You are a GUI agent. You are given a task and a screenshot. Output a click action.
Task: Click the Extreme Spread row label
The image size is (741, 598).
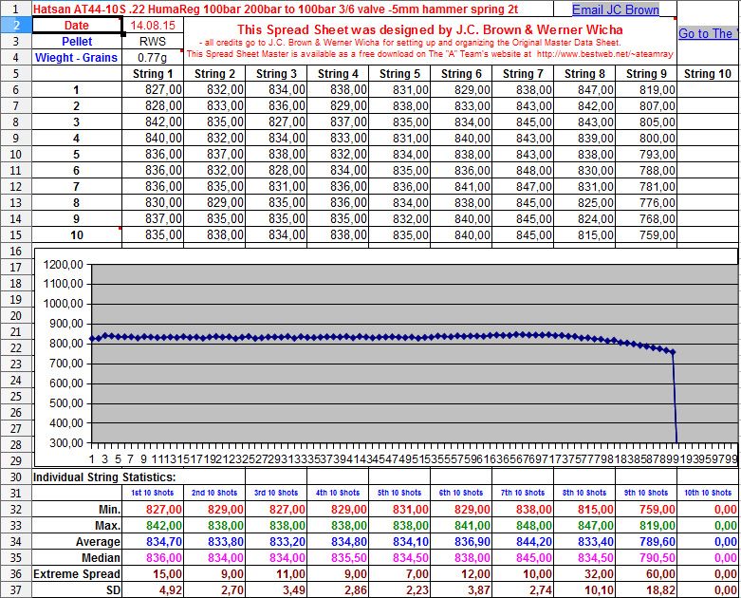pyautogui.click(x=77, y=573)
